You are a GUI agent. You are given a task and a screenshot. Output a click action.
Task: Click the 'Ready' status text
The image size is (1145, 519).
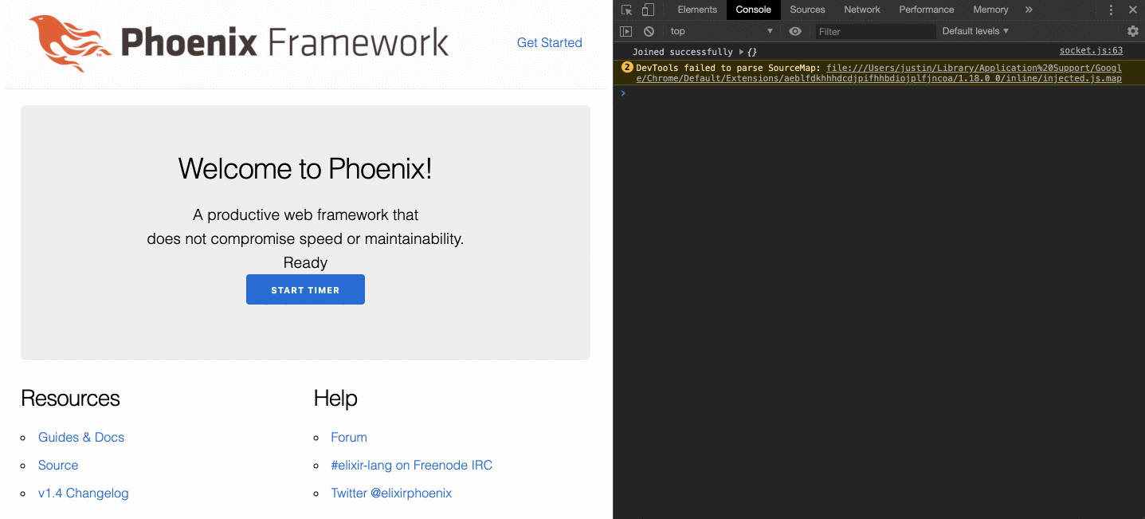pyautogui.click(x=305, y=262)
